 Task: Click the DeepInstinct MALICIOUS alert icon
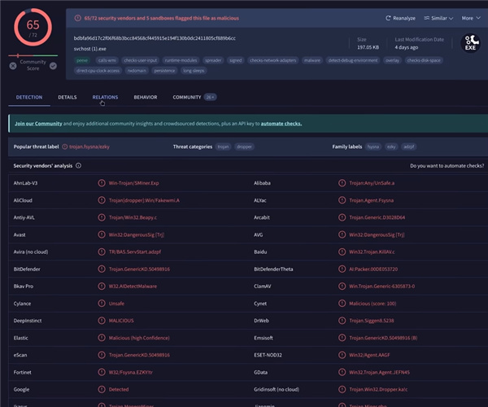pyautogui.click(x=102, y=321)
